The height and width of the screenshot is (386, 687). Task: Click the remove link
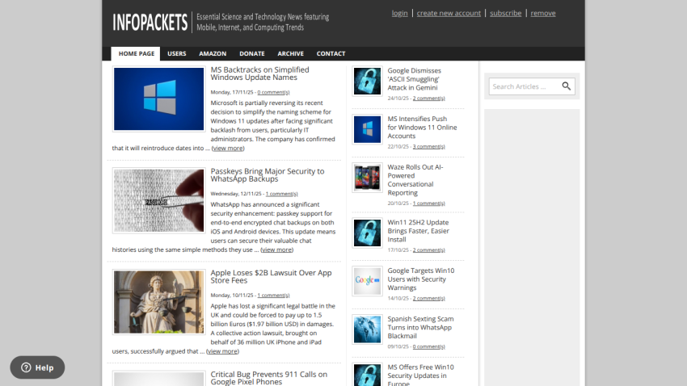click(x=543, y=13)
